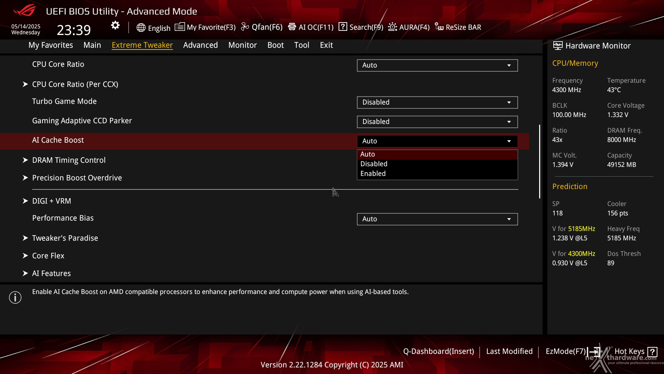Switch to Main tab
664x374 pixels.
[92, 45]
